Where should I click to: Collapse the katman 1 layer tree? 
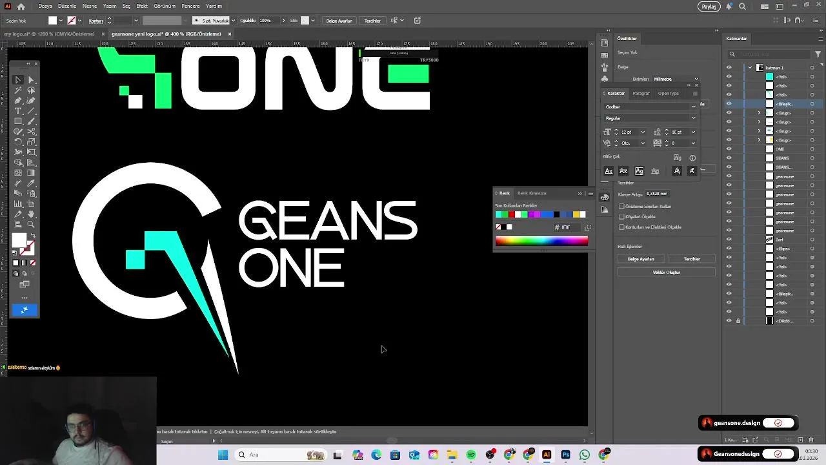(x=750, y=67)
